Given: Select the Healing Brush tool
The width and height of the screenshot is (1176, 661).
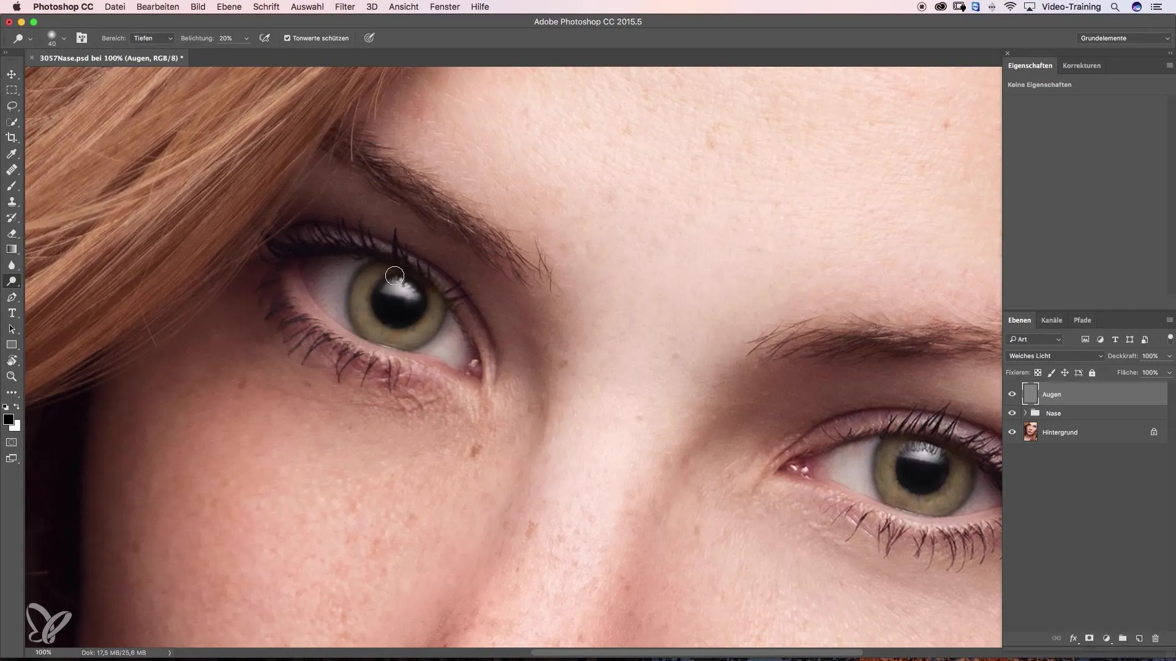Looking at the screenshot, I should (12, 170).
